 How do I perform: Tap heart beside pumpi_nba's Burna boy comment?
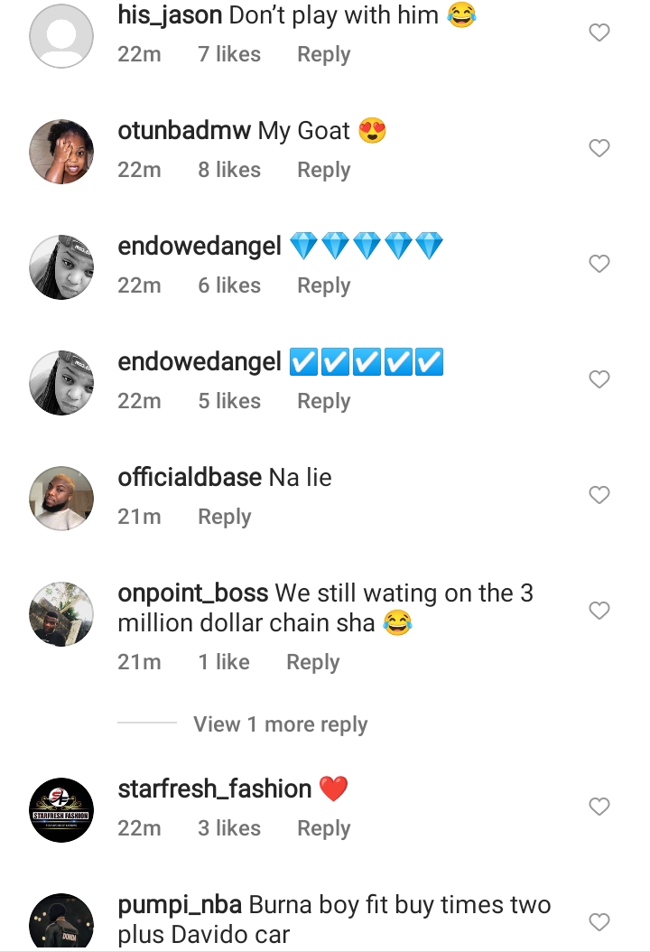point(599,922)
